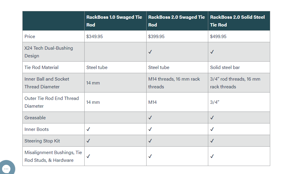Click the $499.95 price cell
297x174 pixels.
(x=218, y=37)
